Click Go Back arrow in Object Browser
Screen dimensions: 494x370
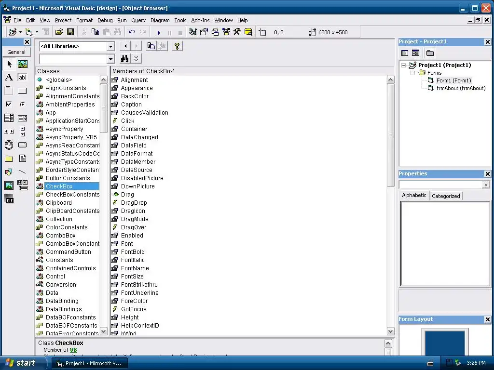pos(125,46)
